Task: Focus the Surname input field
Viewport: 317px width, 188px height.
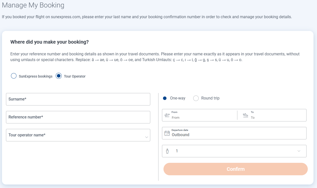Action: click(78, 99)
